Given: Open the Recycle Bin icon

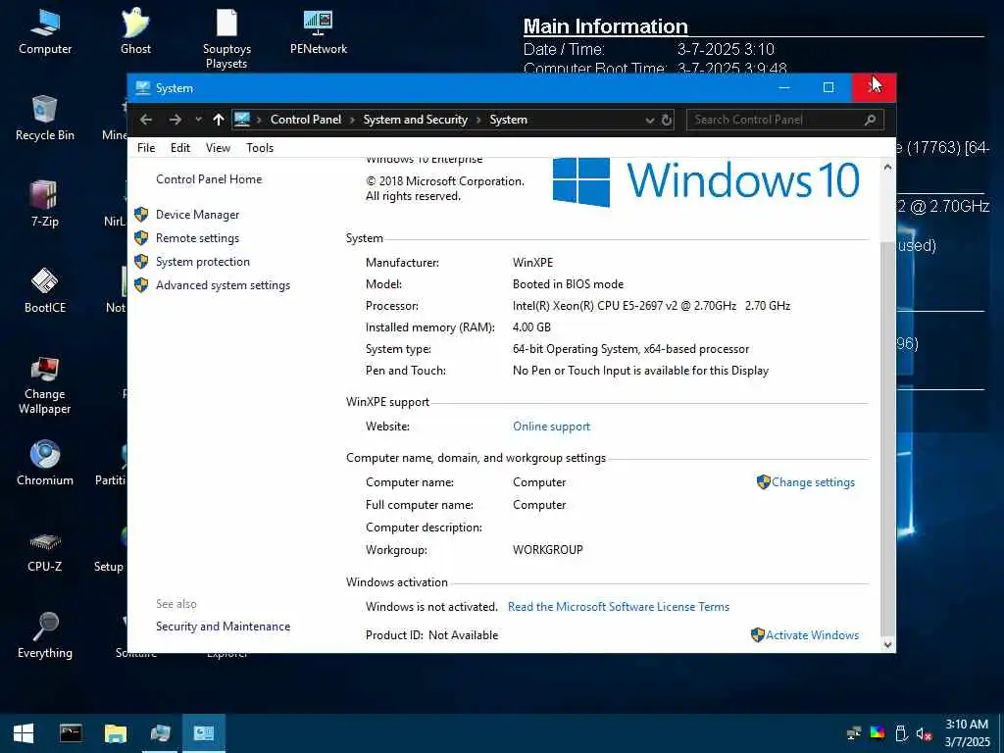Looking at the screenshot, I should pyautogui.click(x=45, y=118).
